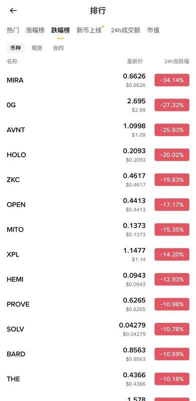Sort by 24h涨跌幅 column header
Image resolution: width=196 pixels, height=401 pixels.
pos(176,61)
